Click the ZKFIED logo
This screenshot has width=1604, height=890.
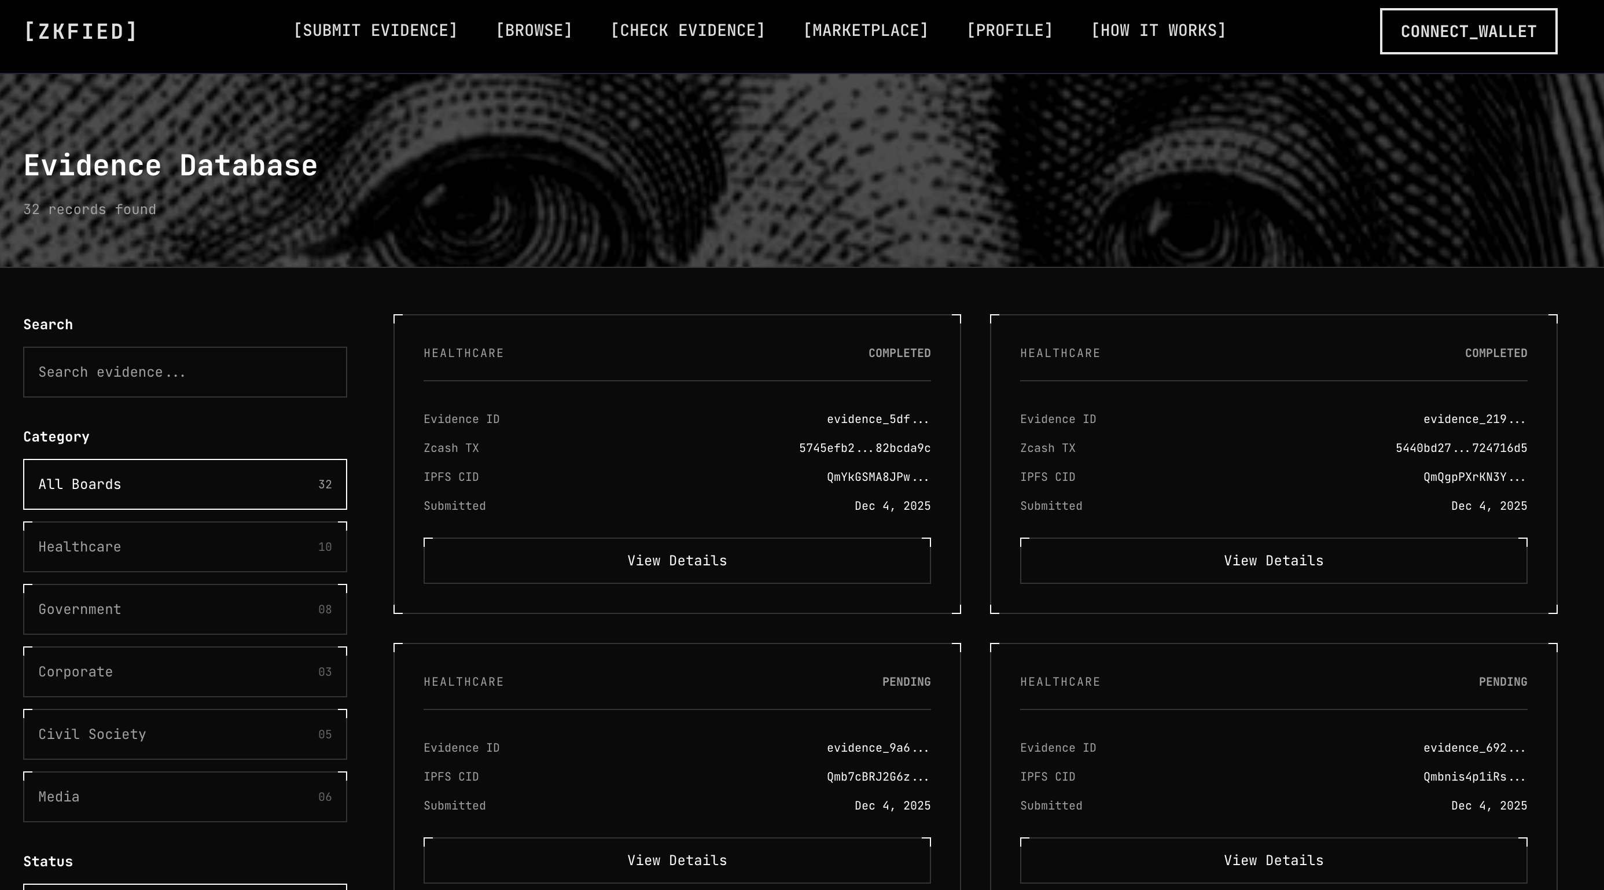[x=80, y=31]
